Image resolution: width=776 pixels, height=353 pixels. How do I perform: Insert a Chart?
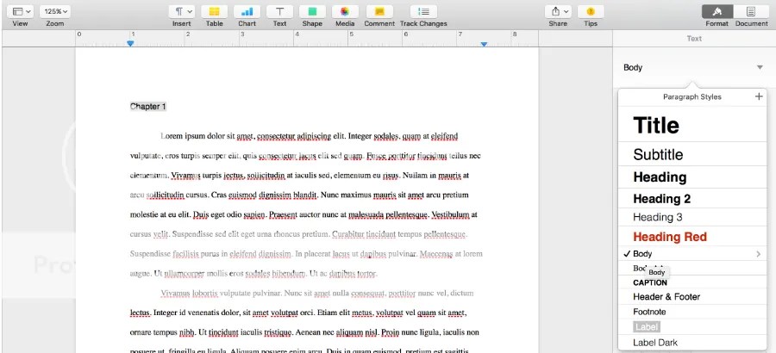(247, 11)
